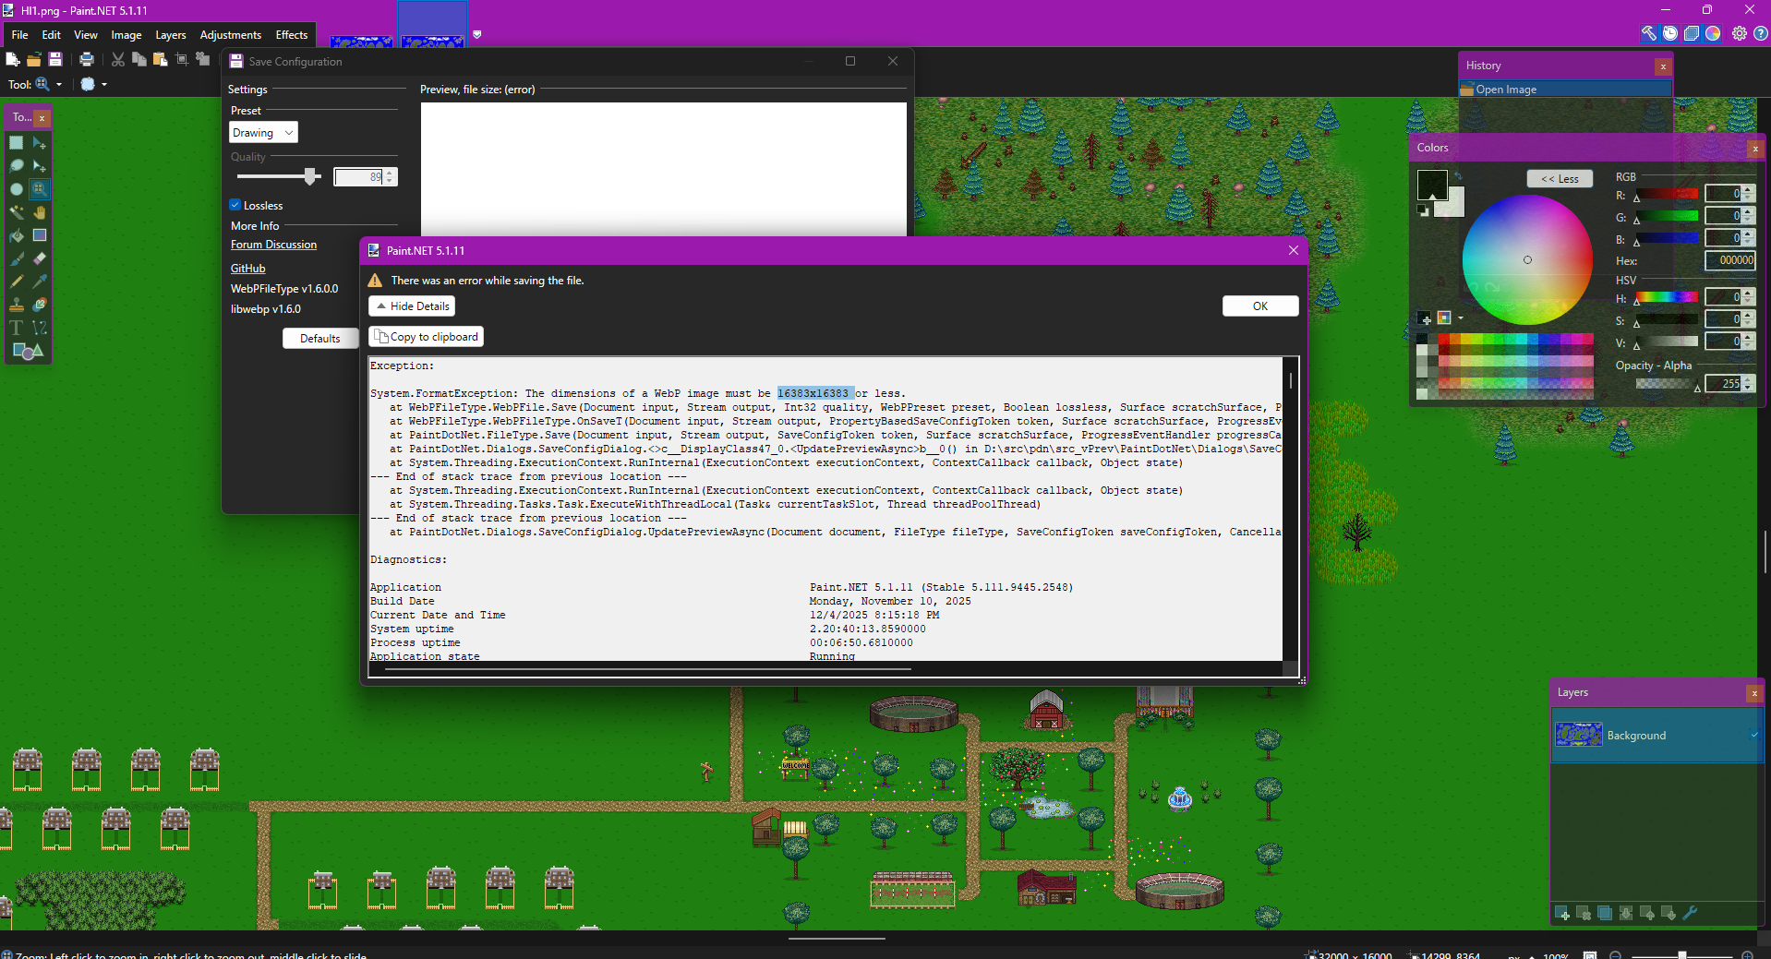Uncheck the Lossless checkbox
Image resolution: width=1771 pixels, height=959 pixels.
235,205
